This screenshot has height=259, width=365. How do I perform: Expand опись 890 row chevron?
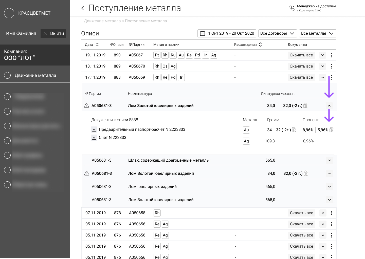(323, 55)
